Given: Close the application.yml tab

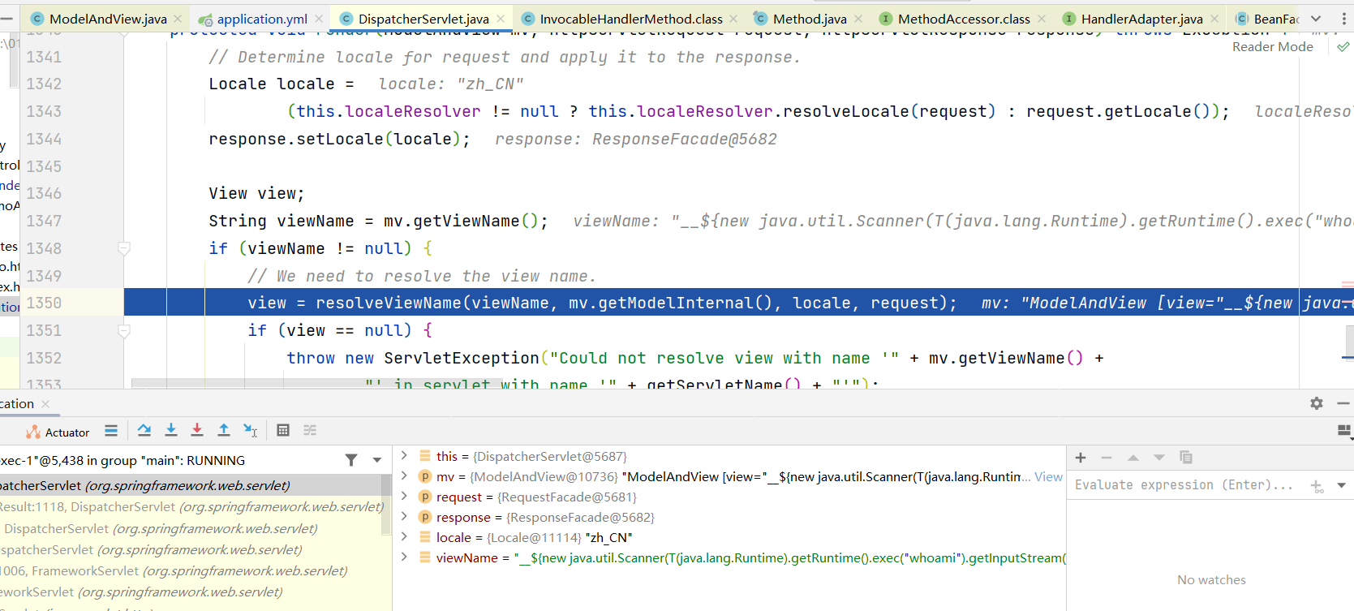Looking at the screenshot, I should click(x=319, y=19).
